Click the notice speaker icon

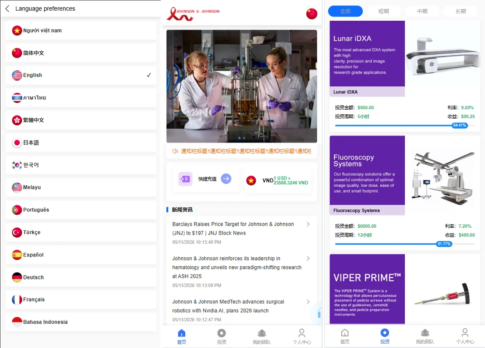click(x=175, y=151)
